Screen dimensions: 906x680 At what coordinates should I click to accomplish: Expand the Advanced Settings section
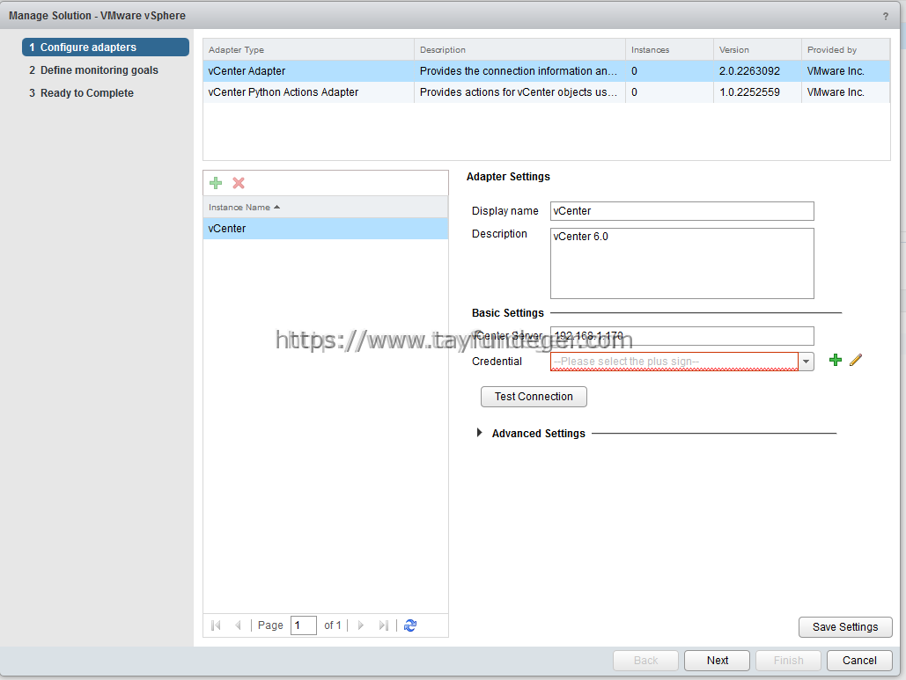(x=479, y=433)
